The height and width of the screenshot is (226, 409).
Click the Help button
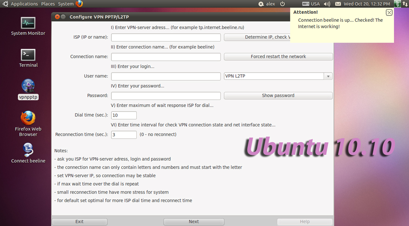(x=305, y=221)
